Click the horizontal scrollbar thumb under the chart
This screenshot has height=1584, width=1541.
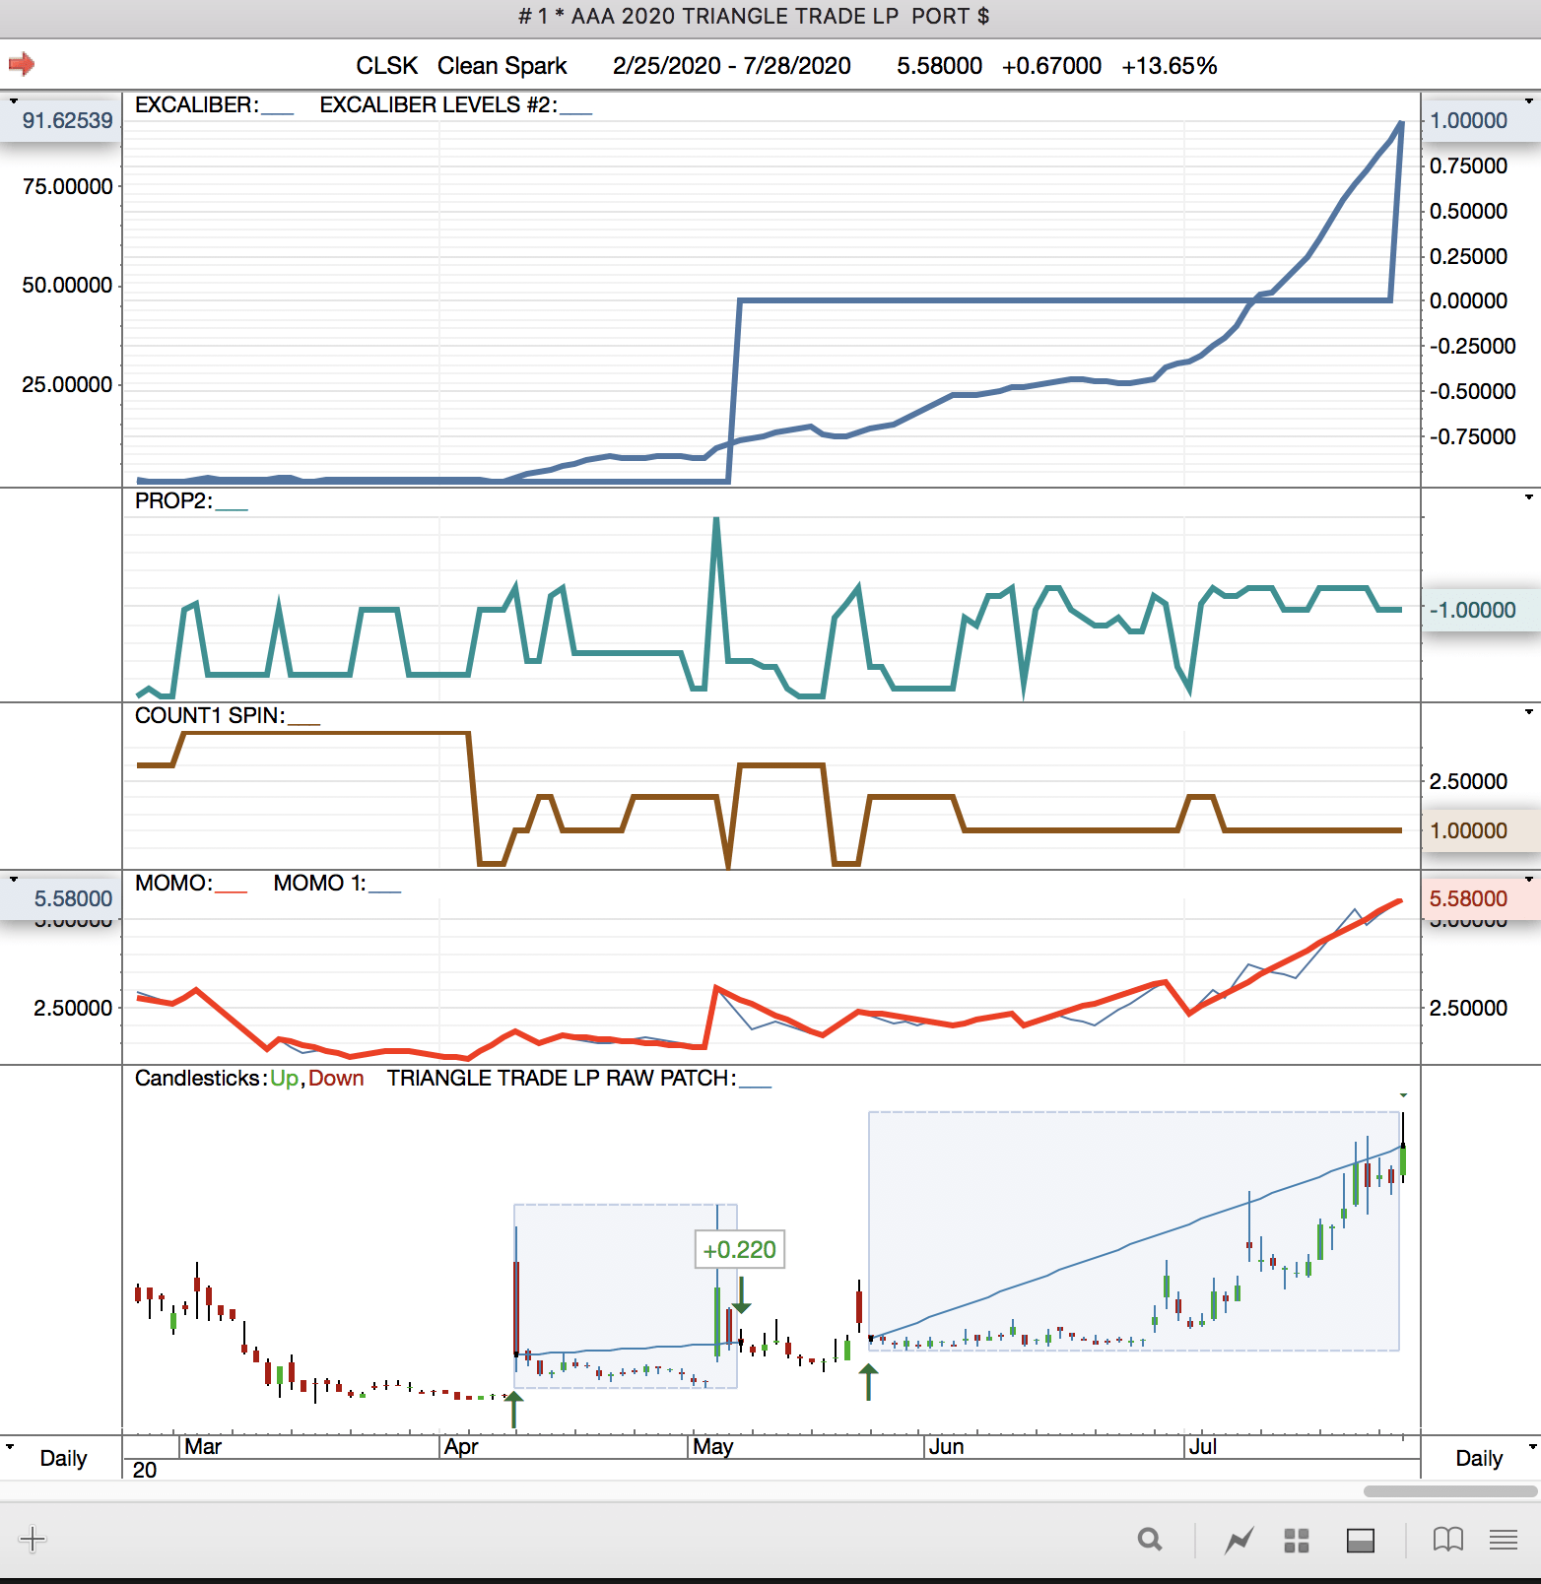click(x=1450, y=1491)
